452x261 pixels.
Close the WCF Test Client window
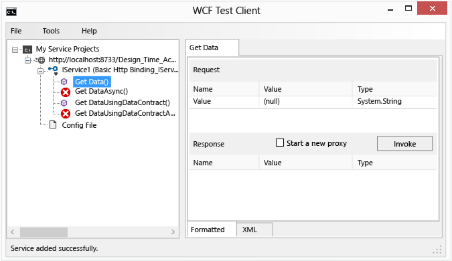pyautogui.click(x=432, y=8)
